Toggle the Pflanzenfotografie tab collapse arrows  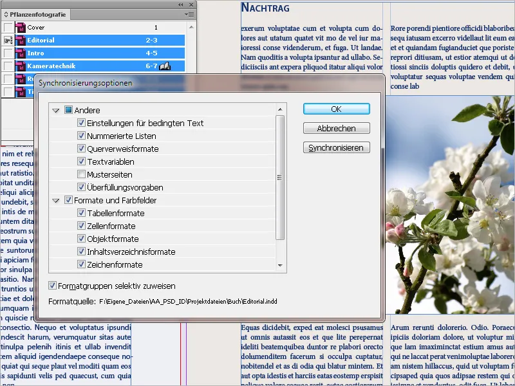pos(6,14)
